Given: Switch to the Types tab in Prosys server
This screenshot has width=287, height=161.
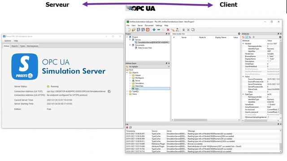Looking at the screenshot, I should [x=22, y=46].
